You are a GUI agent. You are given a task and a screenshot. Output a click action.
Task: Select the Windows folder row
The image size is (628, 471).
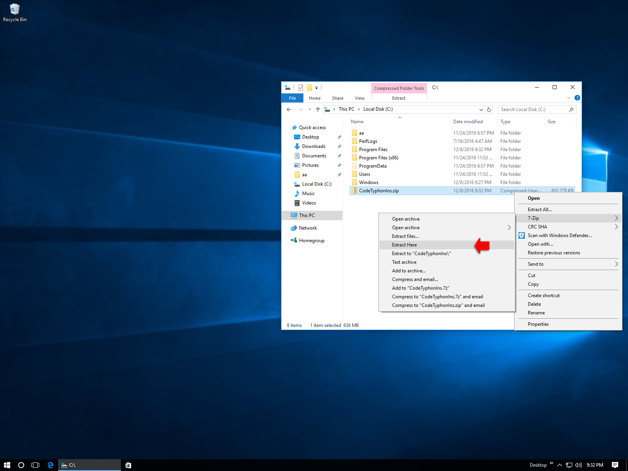coord(462,183)
